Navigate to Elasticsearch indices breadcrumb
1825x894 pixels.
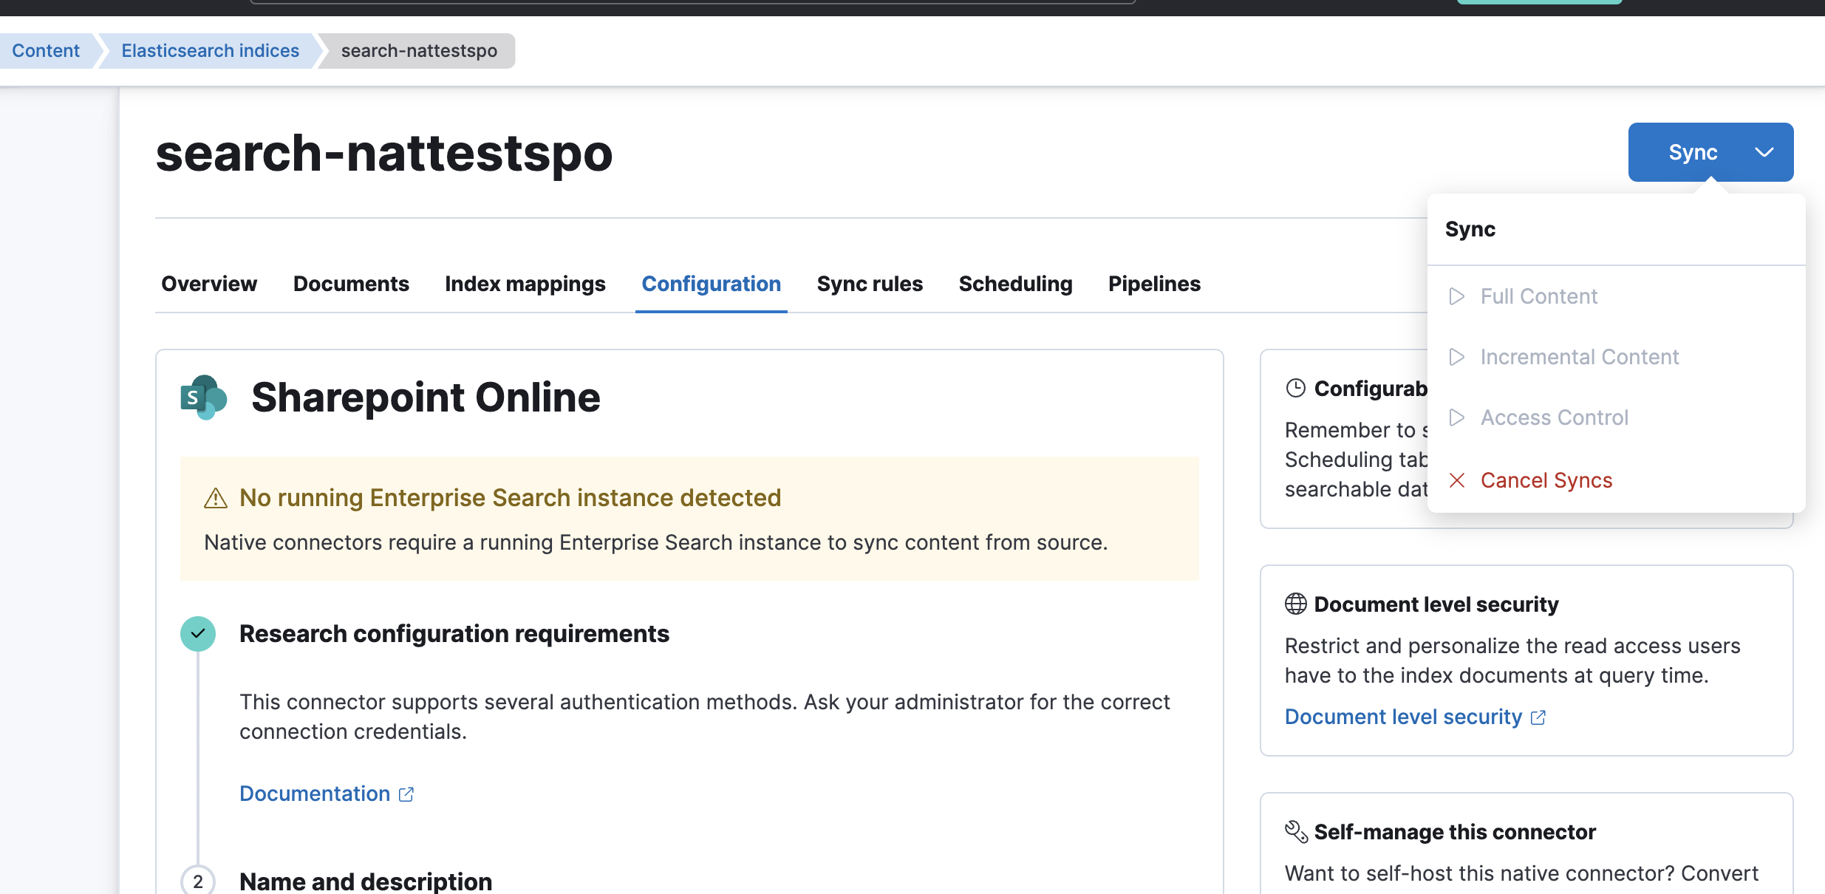210,50
